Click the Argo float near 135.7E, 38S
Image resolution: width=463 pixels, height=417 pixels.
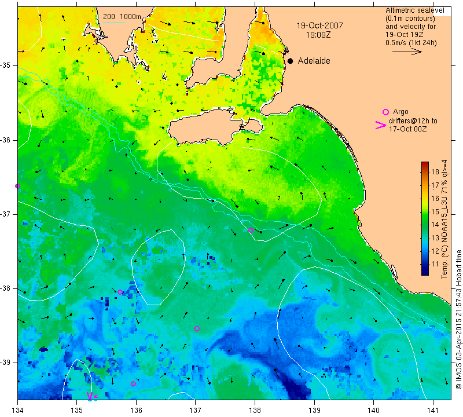coord(120,292)
